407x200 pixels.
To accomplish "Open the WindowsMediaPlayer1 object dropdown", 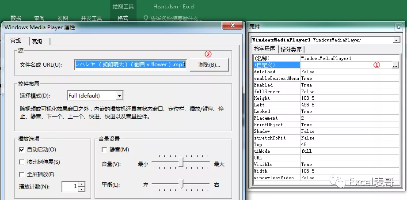I will [396, 40].
